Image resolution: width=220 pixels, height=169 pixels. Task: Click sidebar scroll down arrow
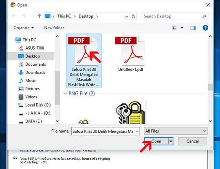point(57,121)
